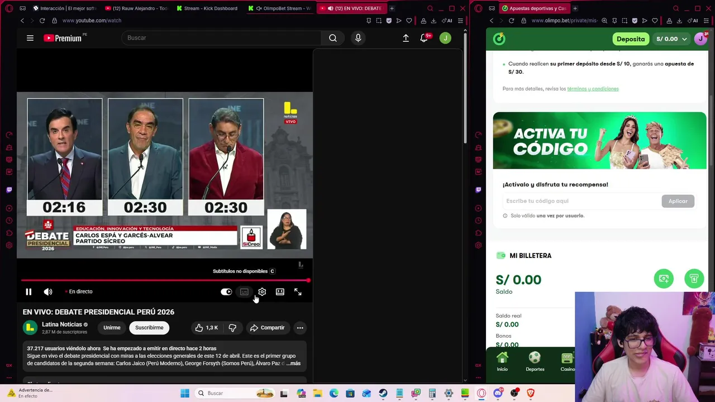Switch to Rauw Alejandro YouTube tab
Screen dimensions: 715x402
136,8
